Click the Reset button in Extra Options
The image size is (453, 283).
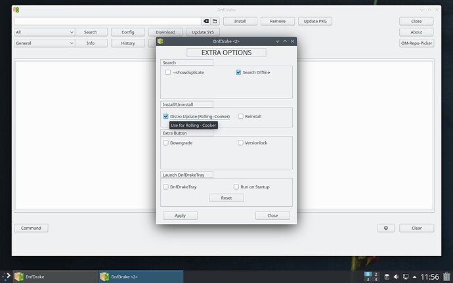point(226,198)
